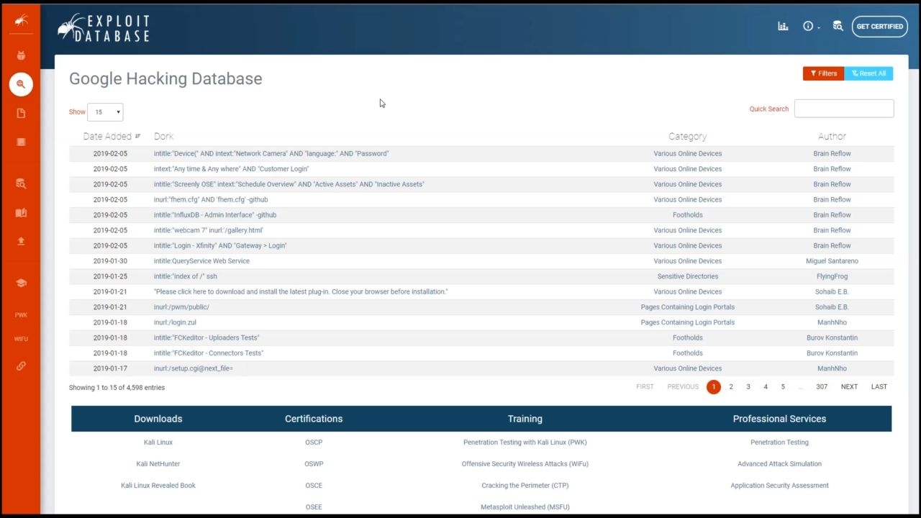Open the OSCP certification link

314,442
